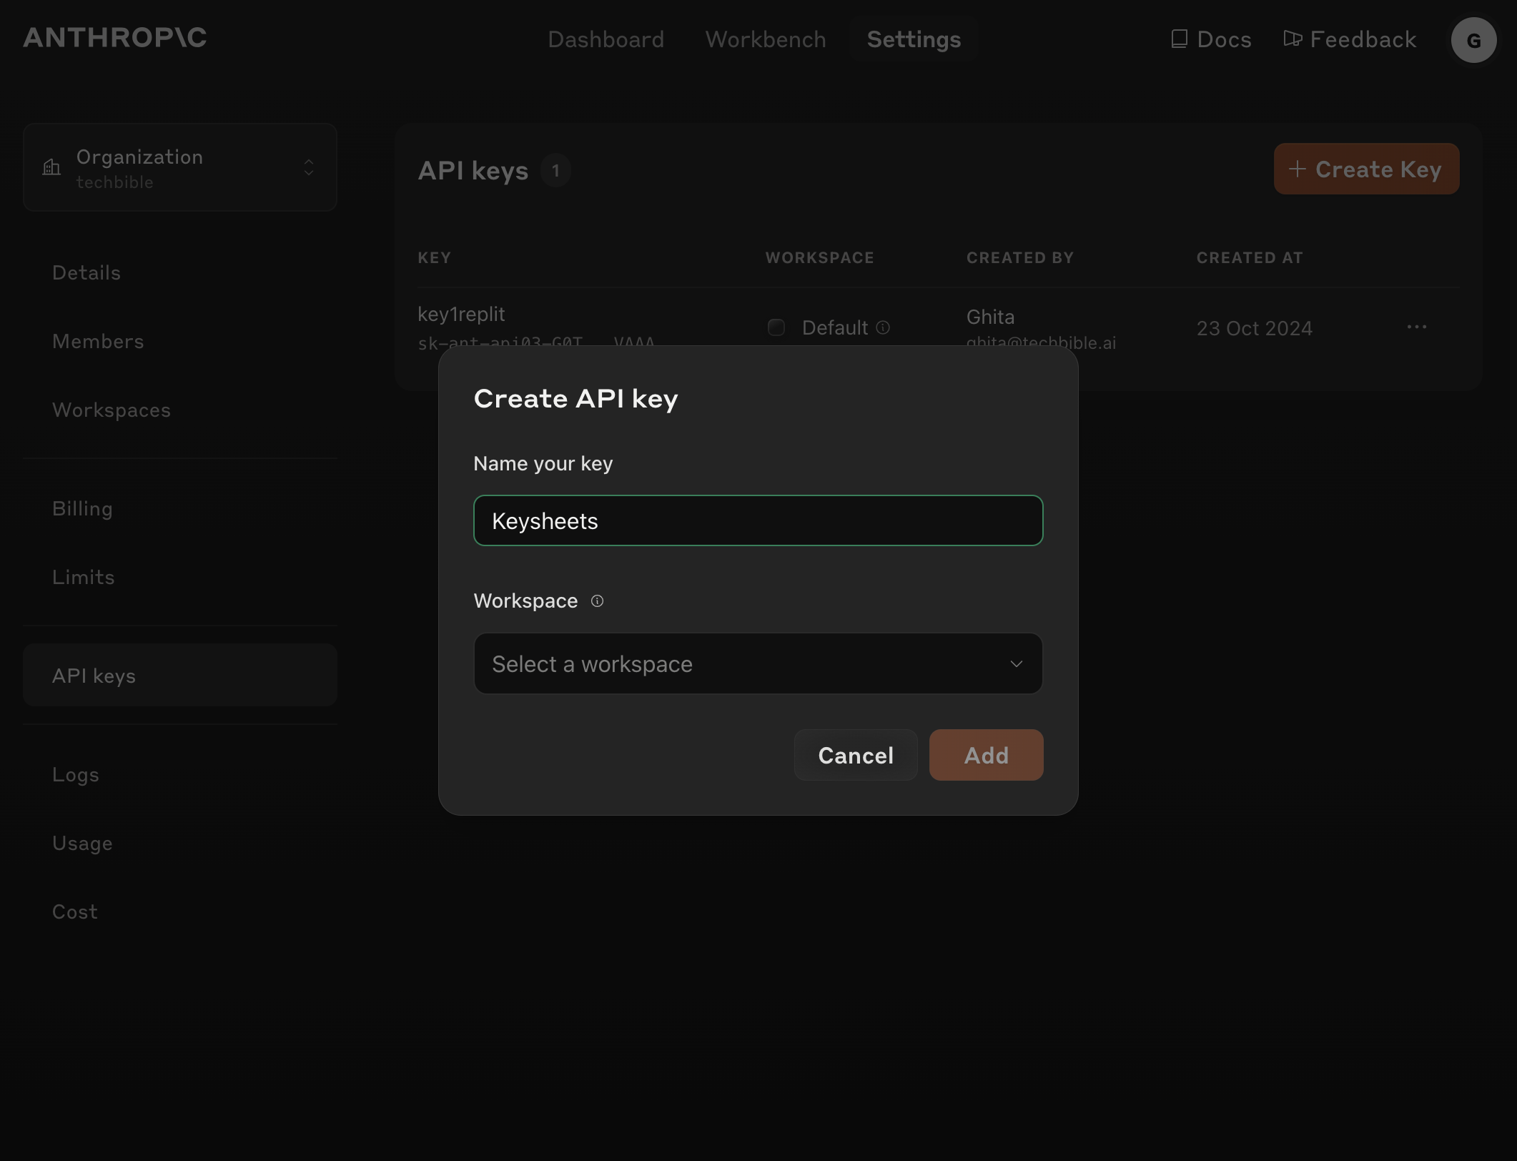Click the Create Key button
This screenshot has width=1517, height=1161.
(x=1366, y=169)
